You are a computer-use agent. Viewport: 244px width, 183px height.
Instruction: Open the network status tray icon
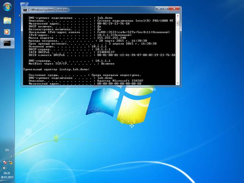coord(10,162)
